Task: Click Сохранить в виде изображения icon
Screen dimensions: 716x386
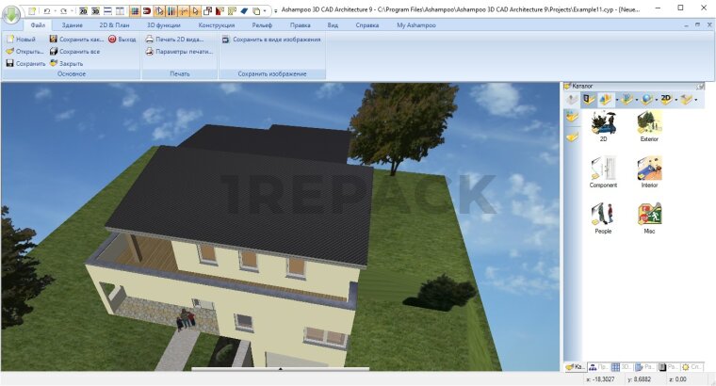Action: tap(226, 40)
